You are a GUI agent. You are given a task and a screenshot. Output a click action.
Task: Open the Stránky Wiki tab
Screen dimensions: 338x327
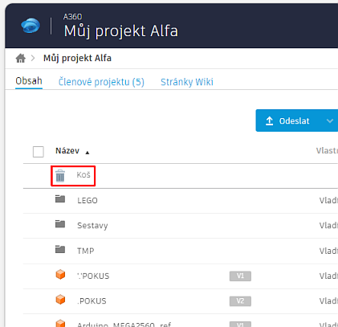point(187,82)
